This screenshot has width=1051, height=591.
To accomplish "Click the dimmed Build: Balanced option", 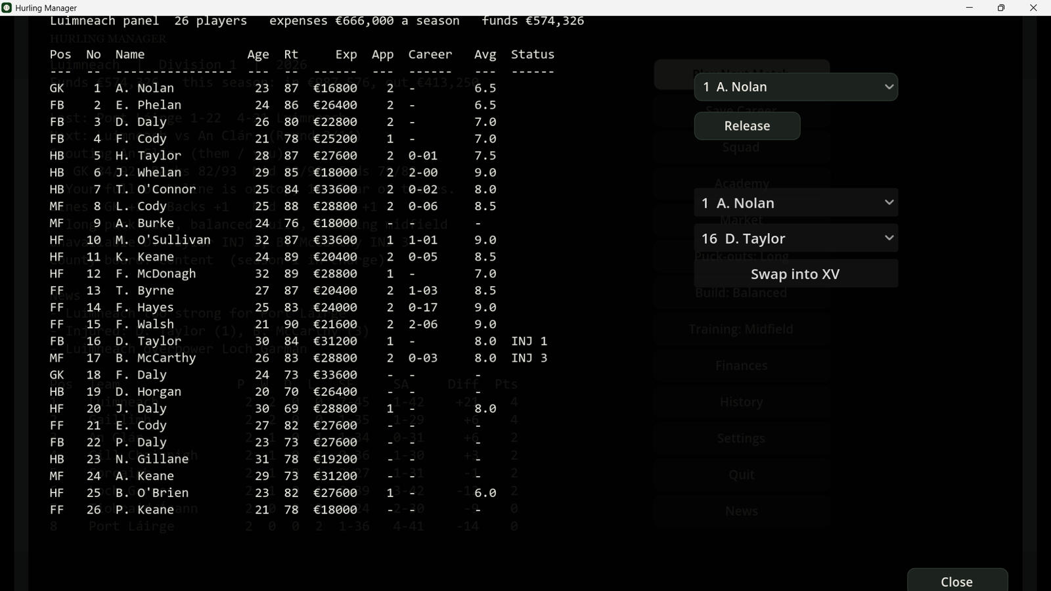I will 742,293.
